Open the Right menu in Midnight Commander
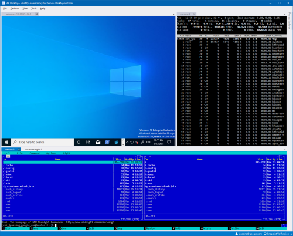 tap(67, 153)
